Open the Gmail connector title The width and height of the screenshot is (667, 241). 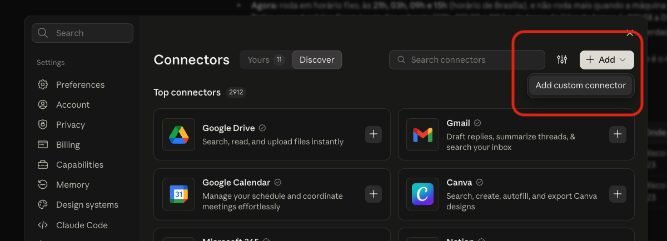pyautogui.click(x=459, y=123)
